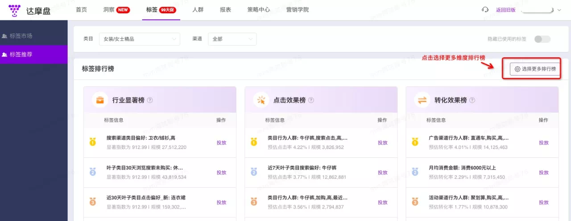Click silver medal beside 叶子类目30天浏览搜索未购买
Viewport: 571px width, 221px height.
[93, 172]
